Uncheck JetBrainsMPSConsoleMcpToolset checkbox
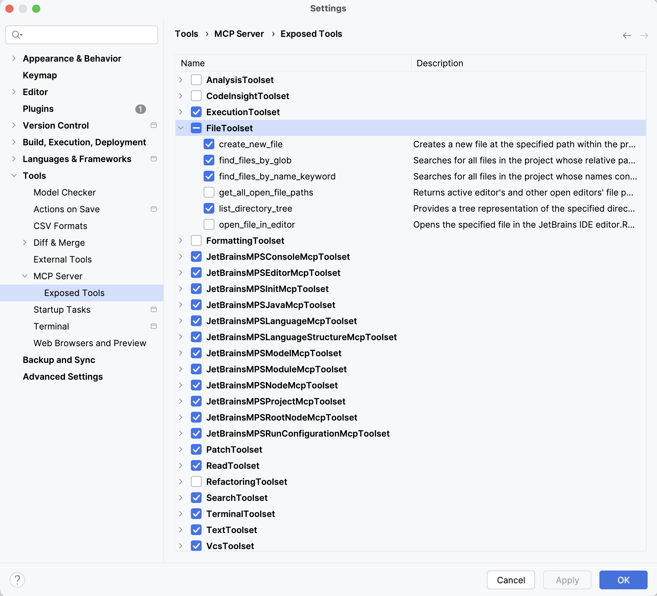 tap(196, 257)
